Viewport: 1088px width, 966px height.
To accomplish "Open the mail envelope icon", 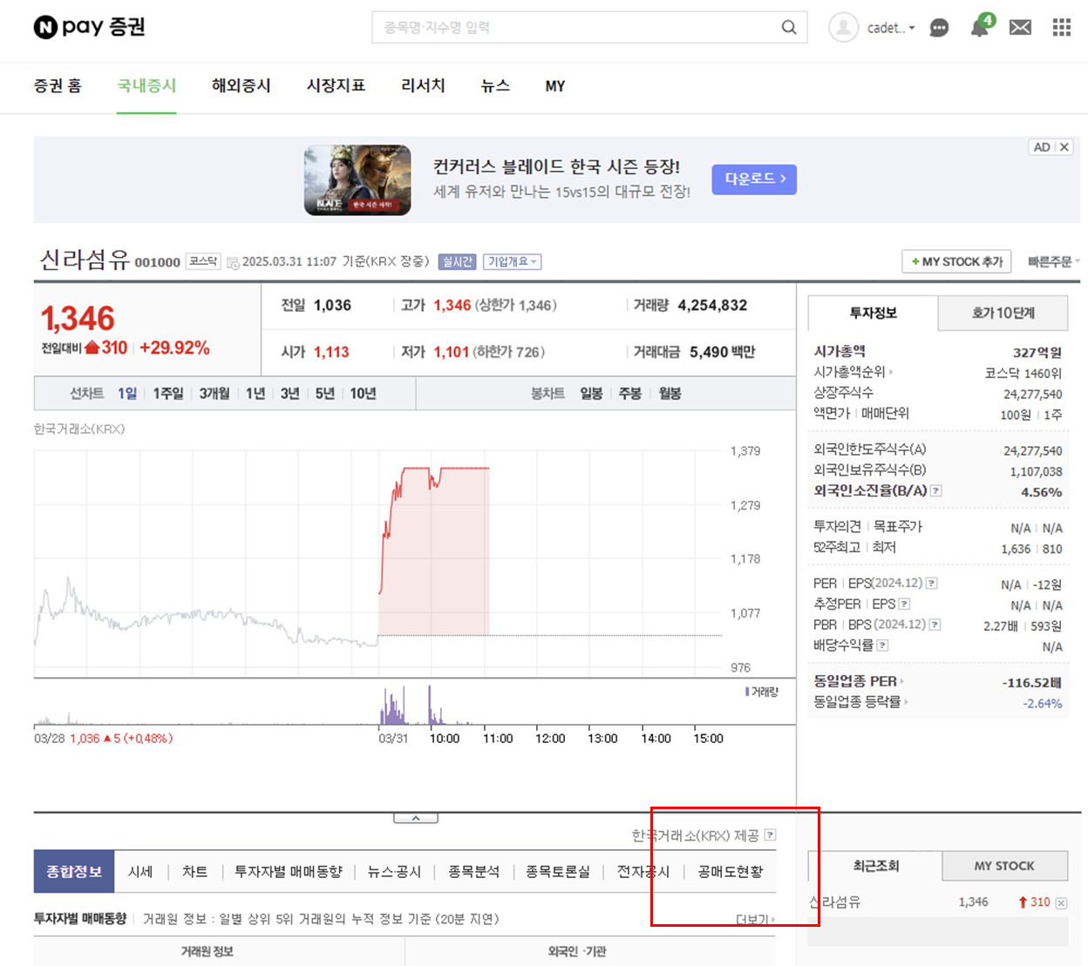I will (x=1020, y=27).
